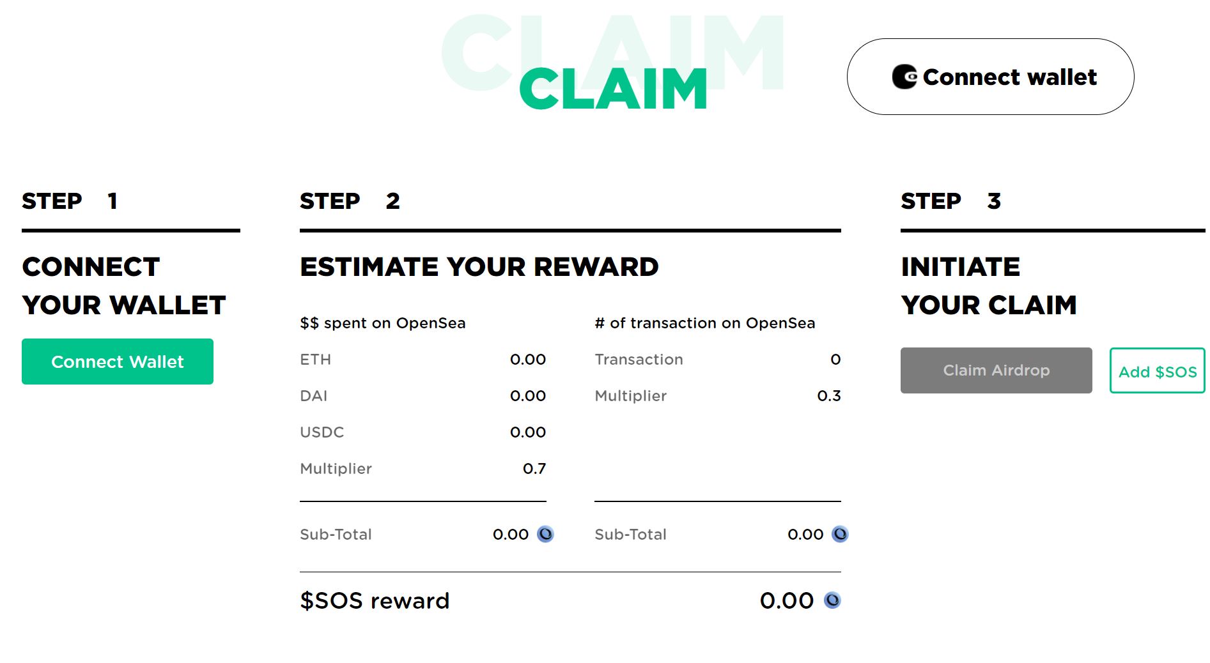Select the STEP 2 heading
The height and width of the screenshot is (663, 1210).
[x=350, y=201]
